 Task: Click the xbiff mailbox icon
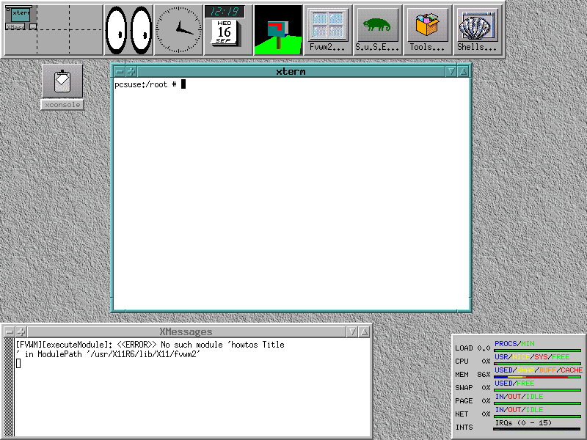tap(278, 30)
